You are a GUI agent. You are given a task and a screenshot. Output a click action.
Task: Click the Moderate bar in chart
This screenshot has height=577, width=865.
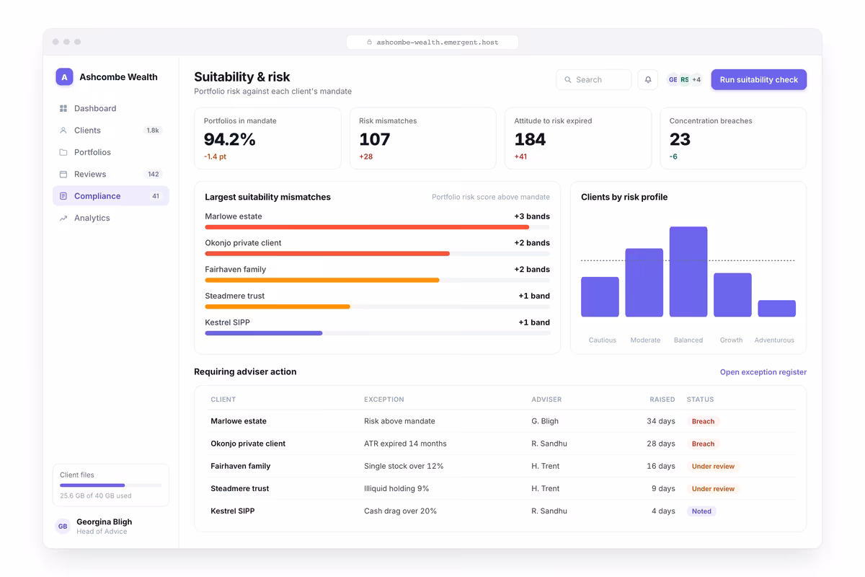coord(644,283)
